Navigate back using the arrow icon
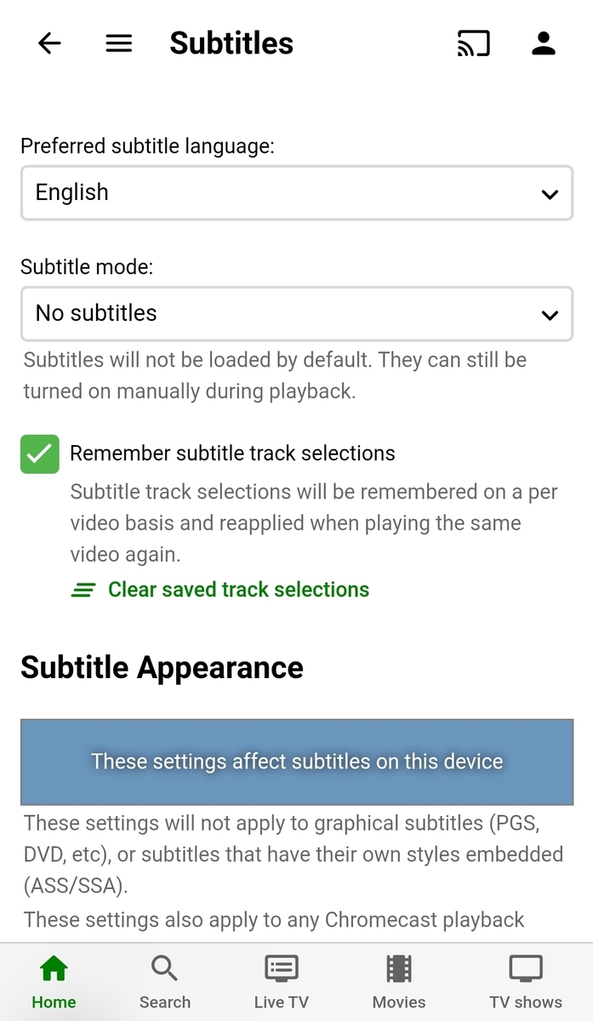The height and width of the screenshot is (1021, 593). [48, 43]
